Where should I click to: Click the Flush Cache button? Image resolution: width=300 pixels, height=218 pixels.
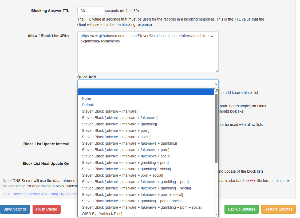[x=46, y=209]
